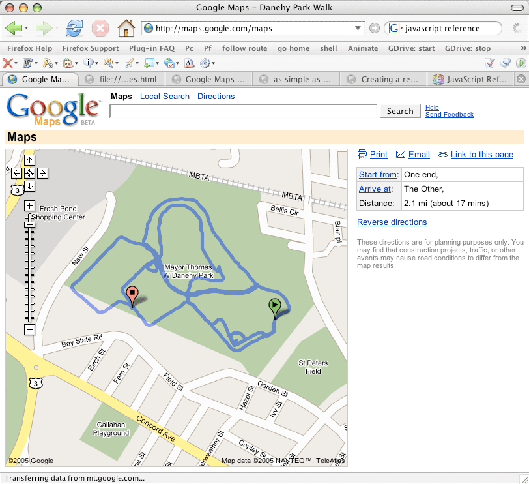Pan the map up with the arrow

[30, 160]
